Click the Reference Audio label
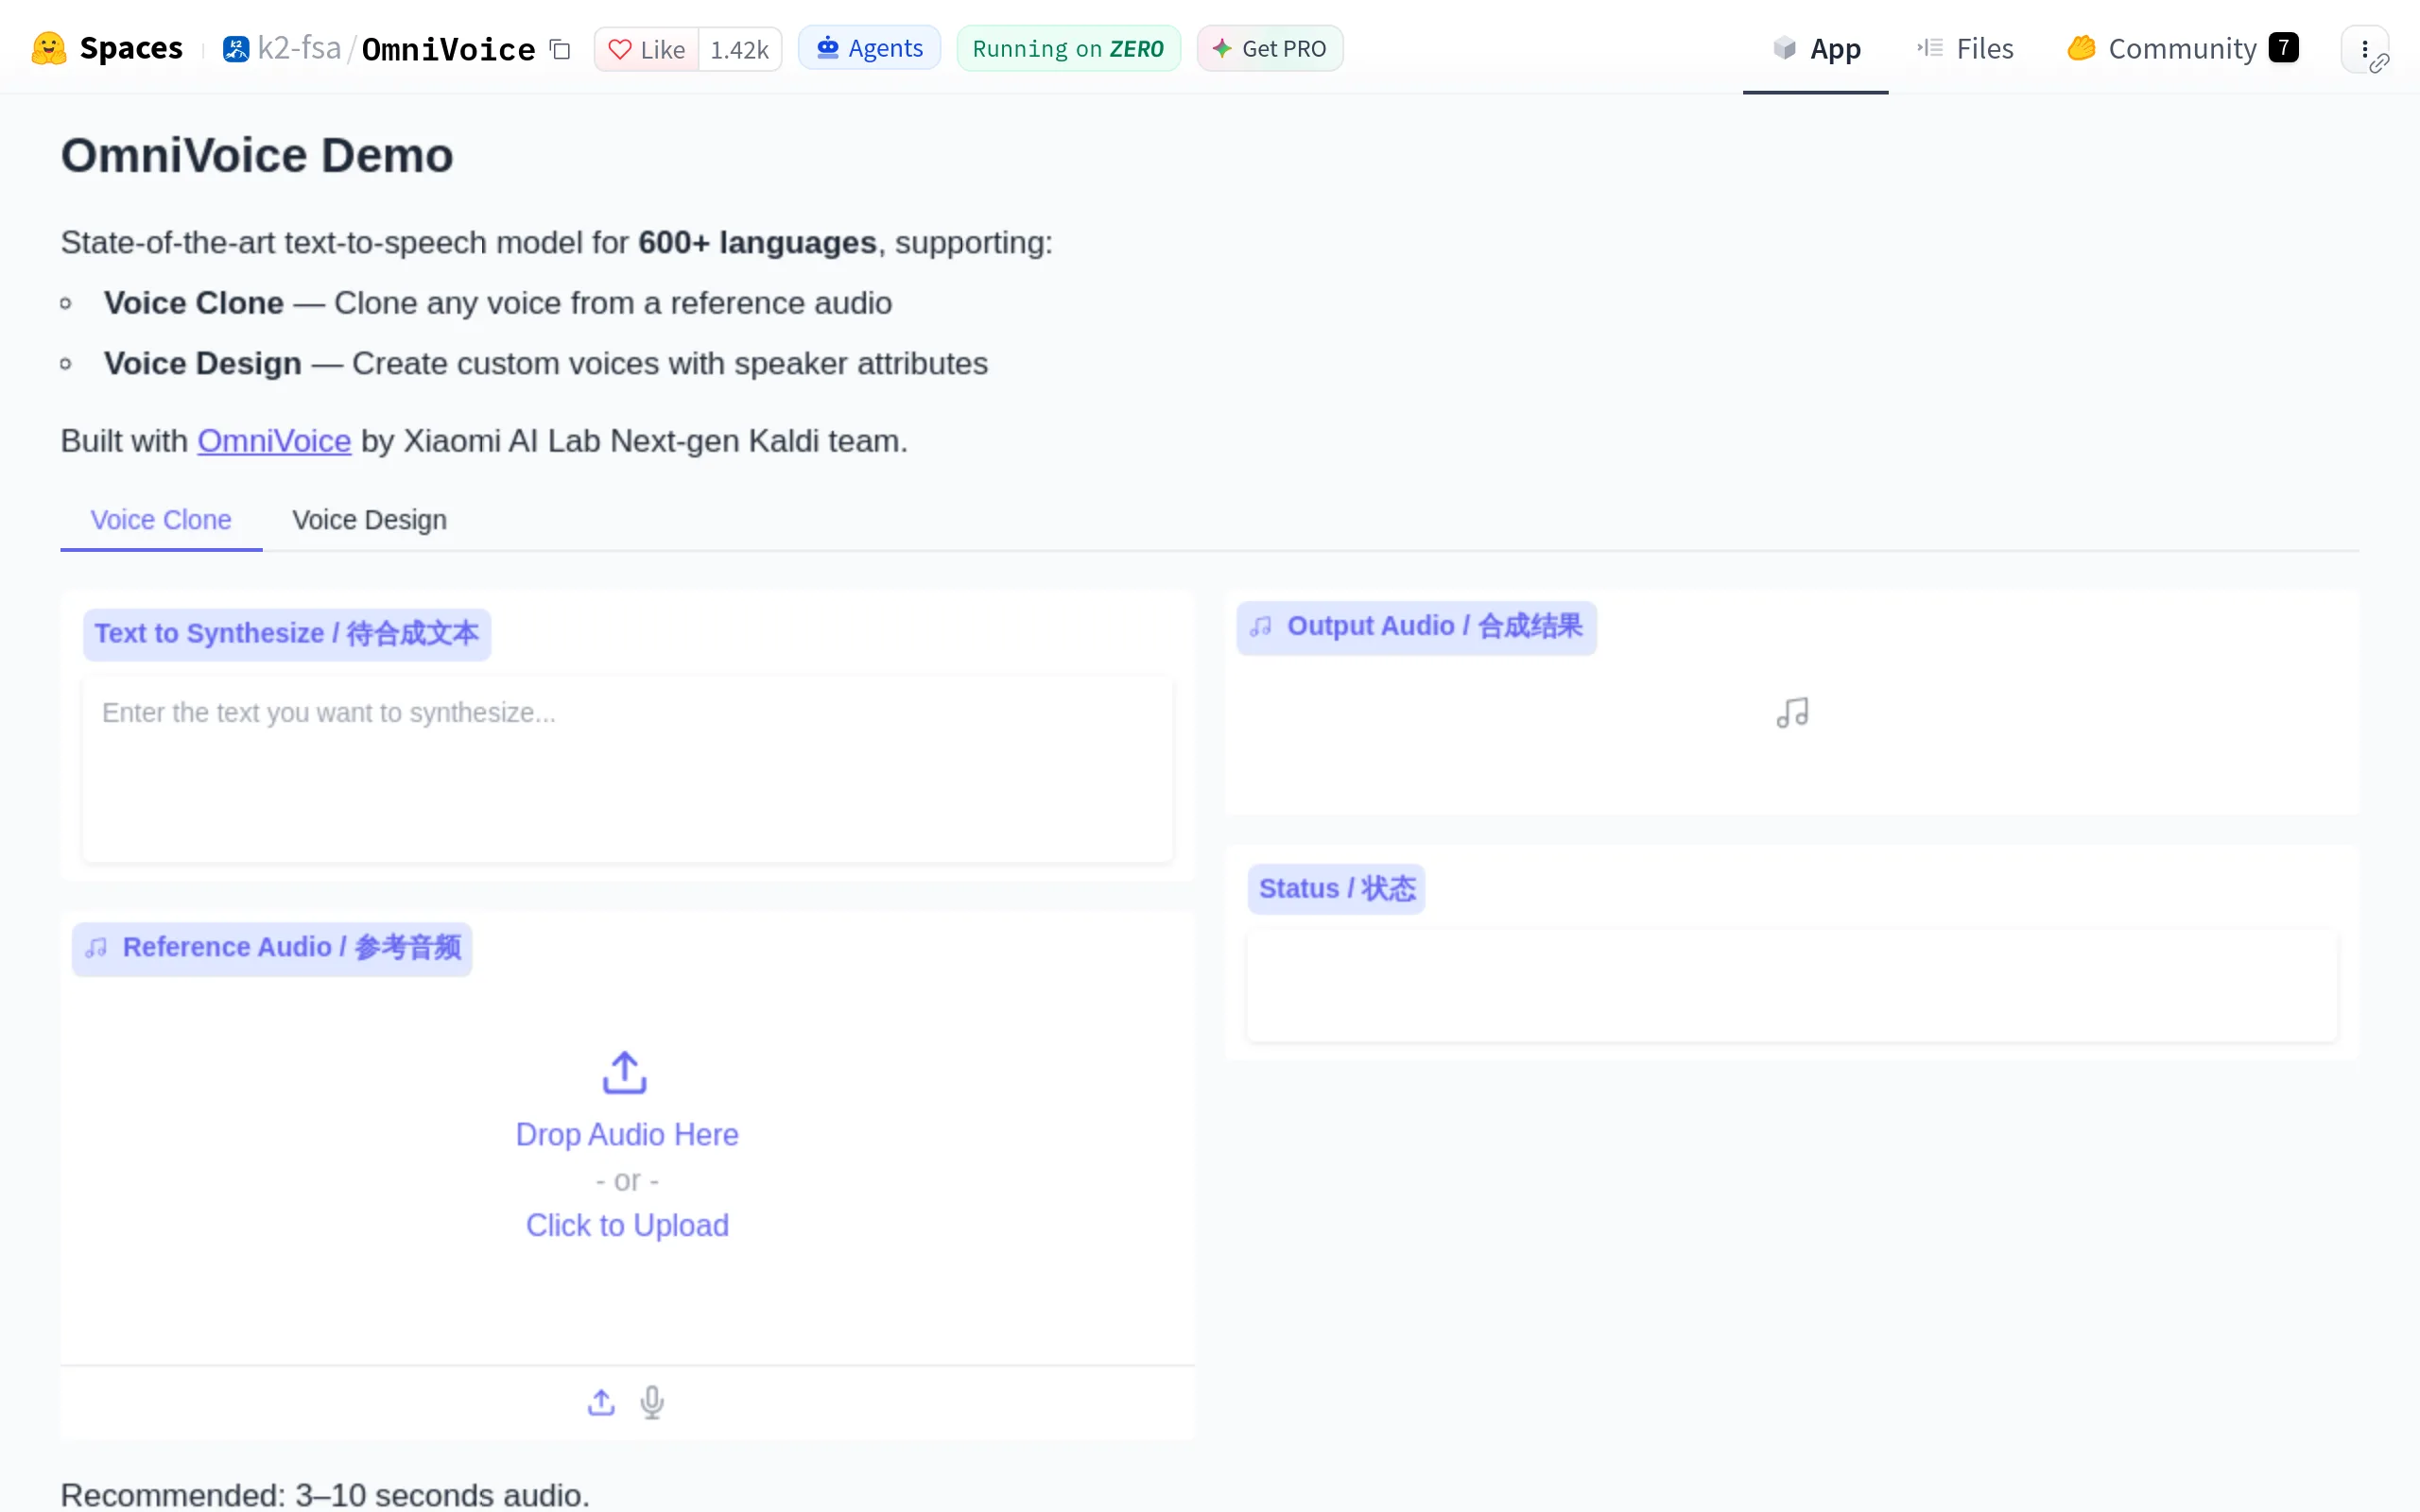 272,947
